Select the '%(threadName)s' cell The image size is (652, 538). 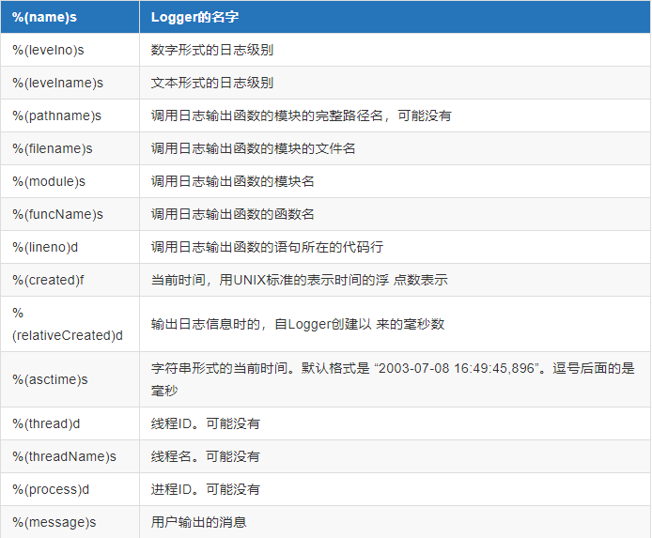point(70,456)
